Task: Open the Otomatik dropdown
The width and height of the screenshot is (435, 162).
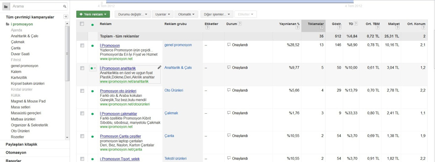Action: click(x=186, y=14)
